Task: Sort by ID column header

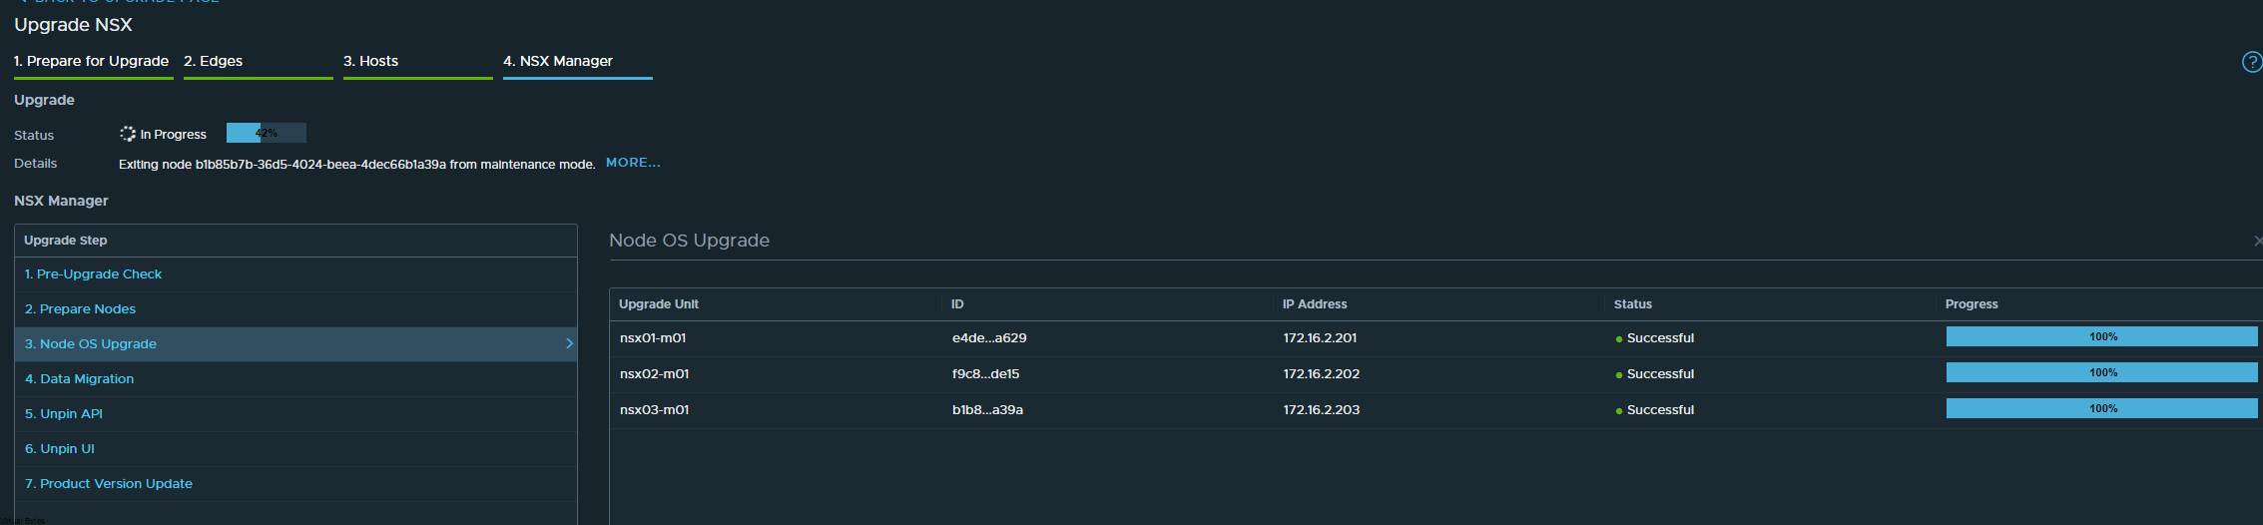Action: coord(957,304)
